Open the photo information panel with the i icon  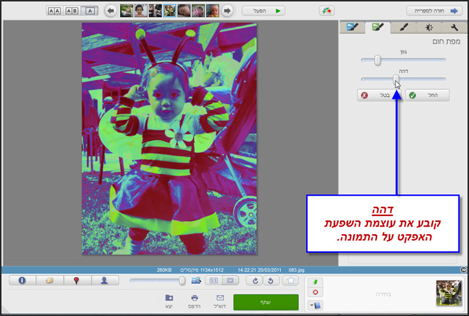tap(22, 280)
